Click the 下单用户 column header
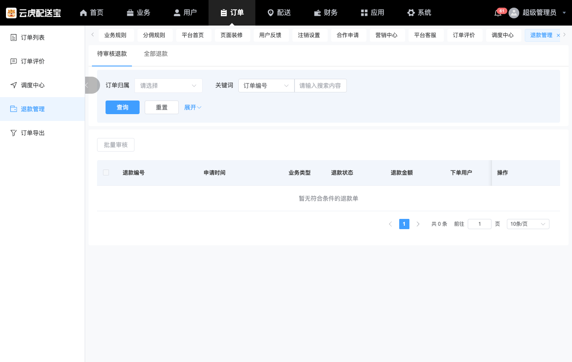572x362 pixels. tap(461, 173)
